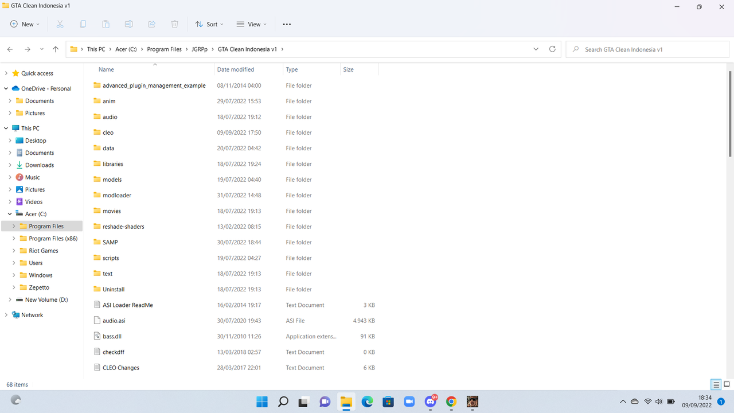Select Program Files (x86) in tree
The image size is (734, 413).
coord(53,239)
